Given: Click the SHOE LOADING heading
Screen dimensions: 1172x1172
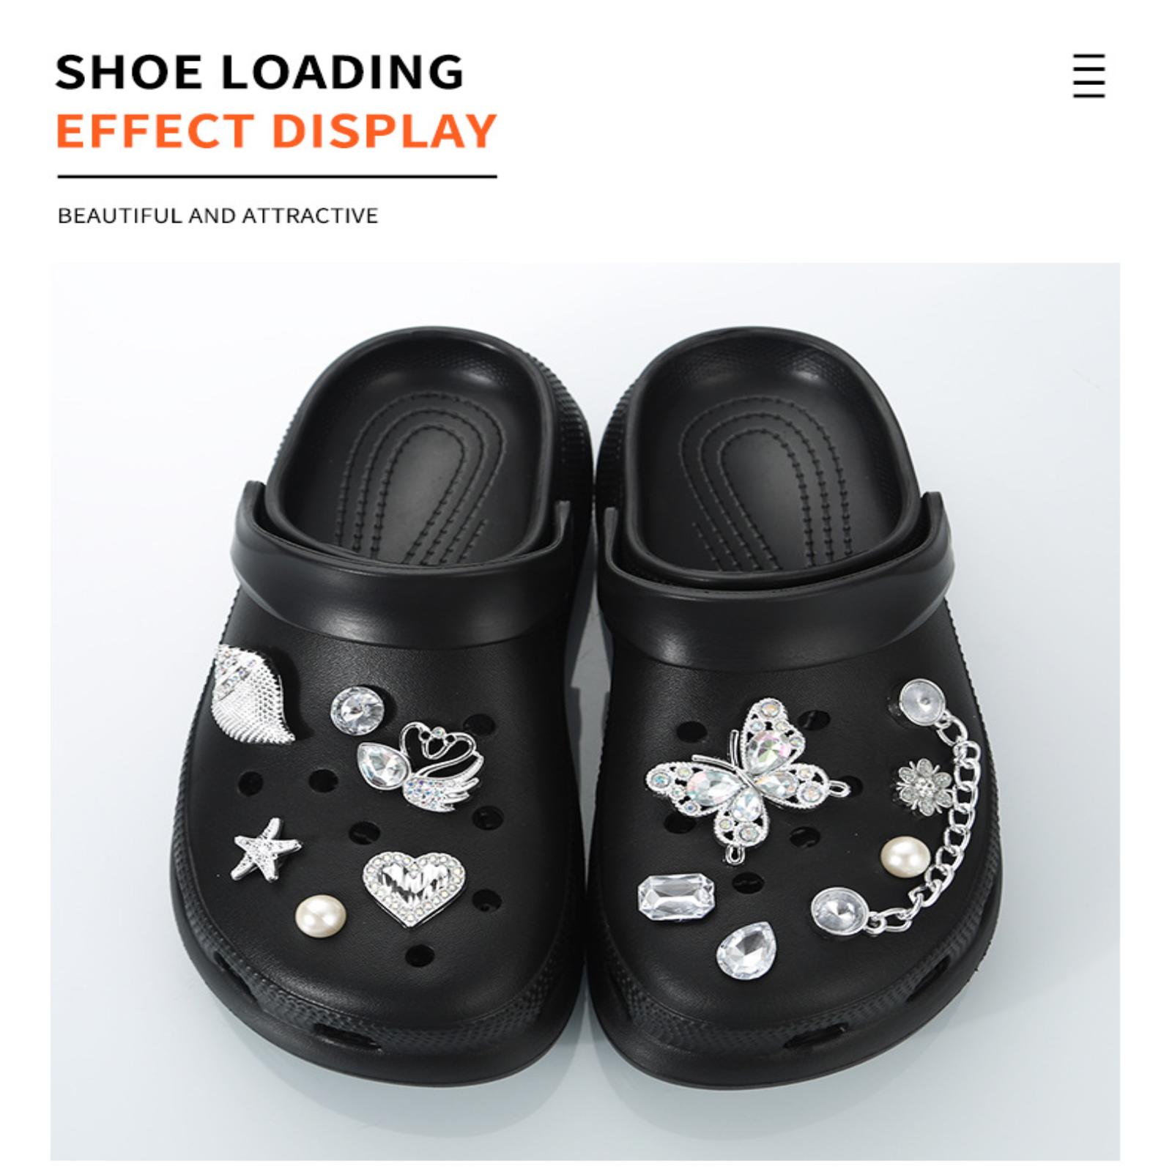Looking at the screenshot, I should pyautogui.click(x=259, y=72).
